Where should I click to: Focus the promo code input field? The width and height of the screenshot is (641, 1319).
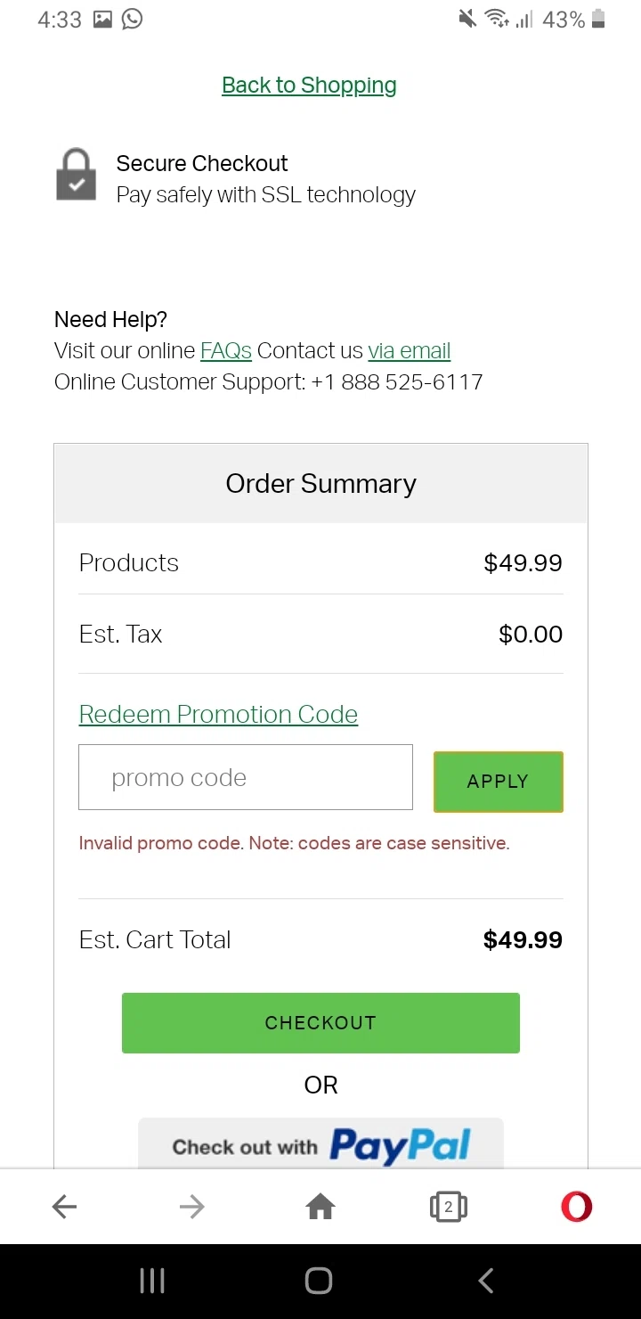(x=246, y=777)
